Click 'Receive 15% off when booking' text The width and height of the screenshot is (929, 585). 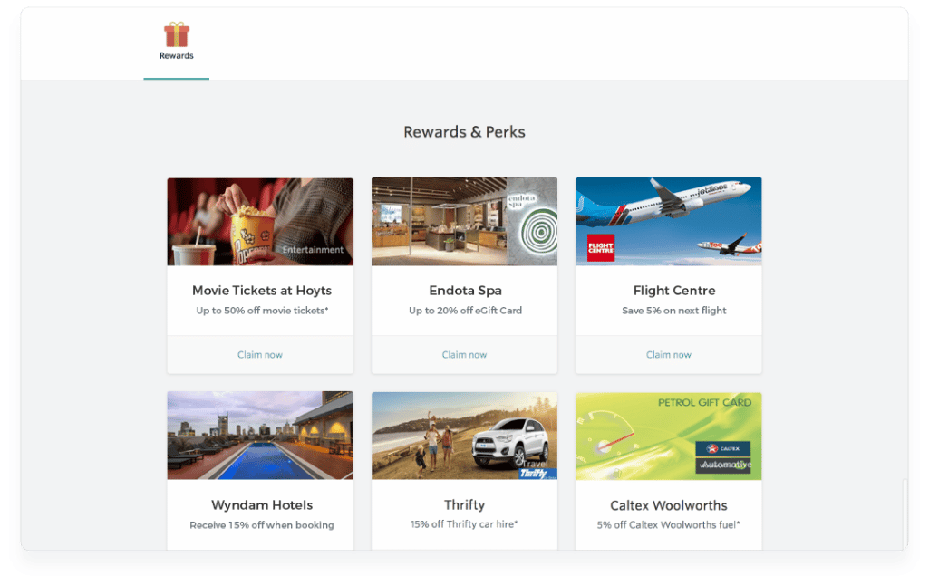[x=262, y=525]
